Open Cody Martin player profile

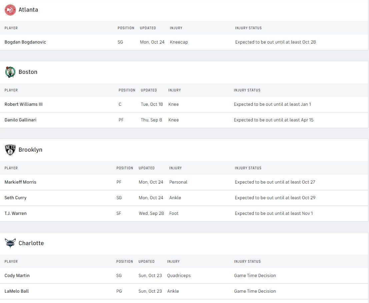pos(17,275)
